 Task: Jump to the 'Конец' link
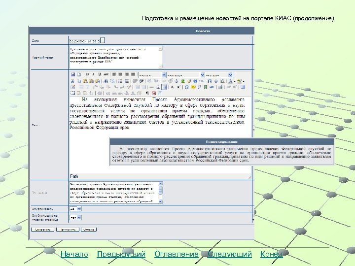click(272, 254)
